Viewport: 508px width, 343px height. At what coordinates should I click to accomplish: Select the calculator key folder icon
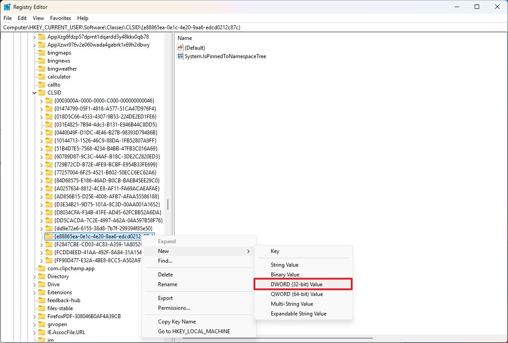point(43,76)
